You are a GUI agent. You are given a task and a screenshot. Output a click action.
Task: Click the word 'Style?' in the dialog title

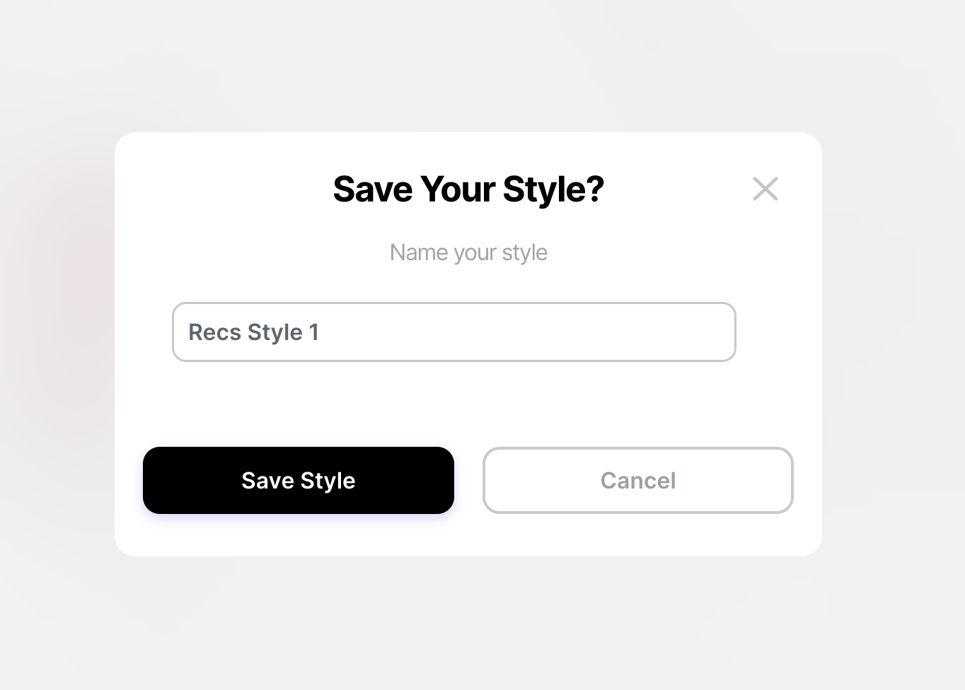click(553, 189)
